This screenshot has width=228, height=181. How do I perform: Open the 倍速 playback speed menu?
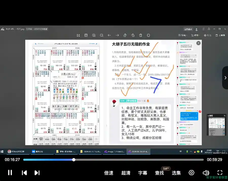(x=109, y=173)
